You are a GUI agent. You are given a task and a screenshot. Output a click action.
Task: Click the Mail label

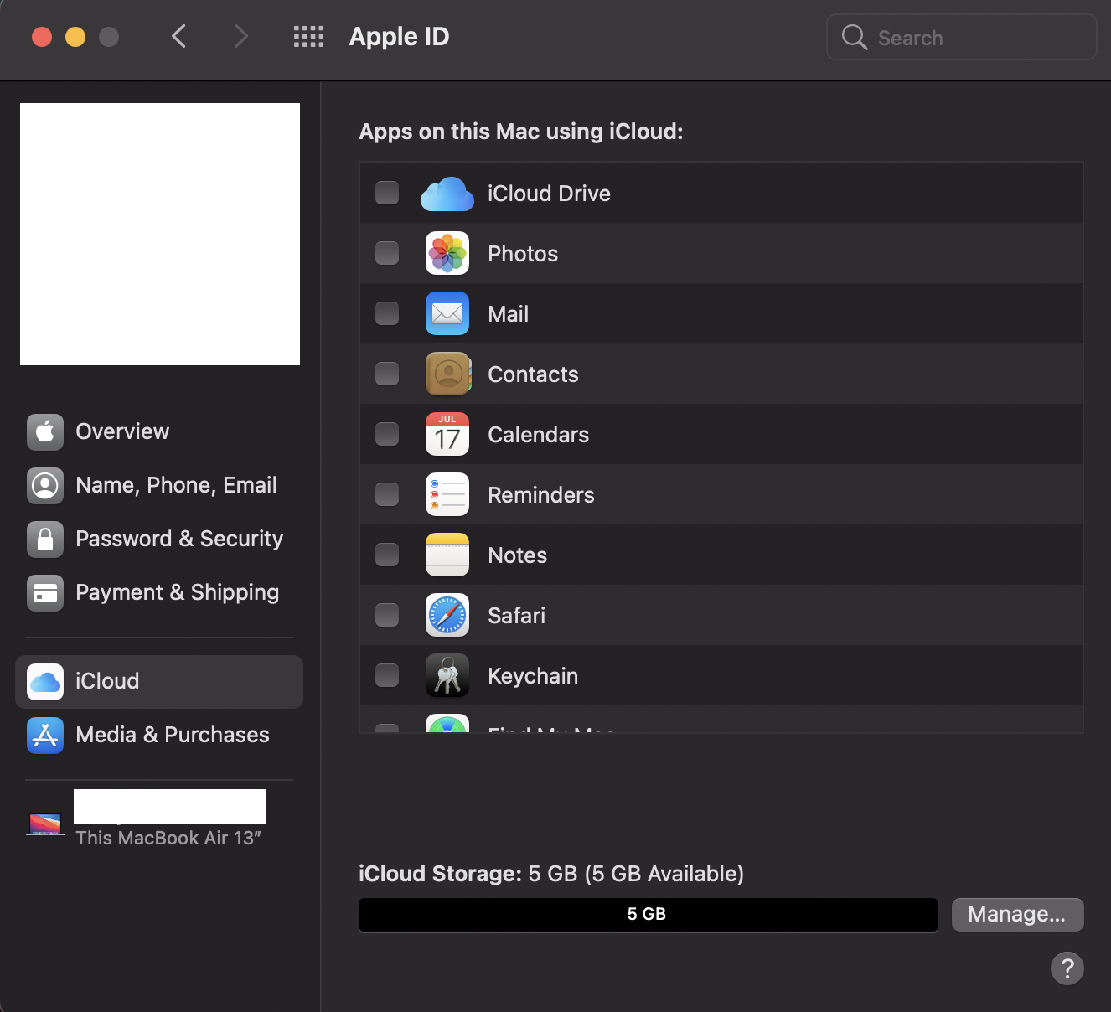click(509, 314)
